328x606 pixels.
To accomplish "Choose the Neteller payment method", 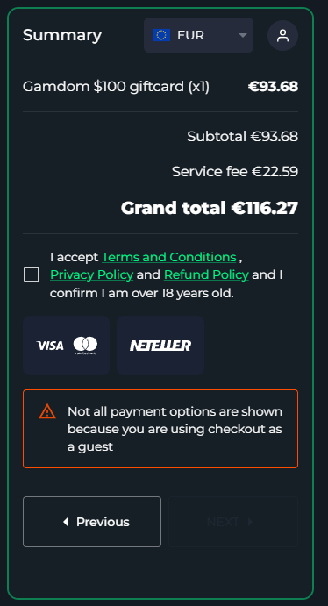I will pyautogui.click(x=160, y=346).
